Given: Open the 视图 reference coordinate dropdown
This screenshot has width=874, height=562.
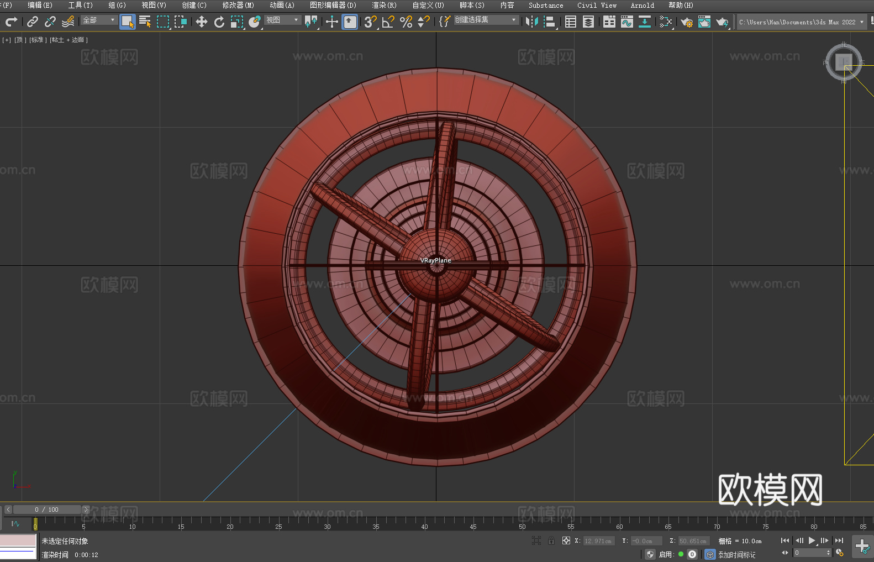Looking at the screenshot, I should tap(282, 20).
